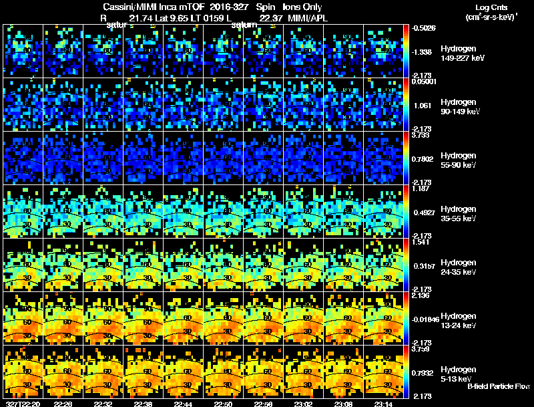Click the 'MIMI/APL' credit text
The width and height of the screenshot is (534, 407).
click(x=308, y=18)
